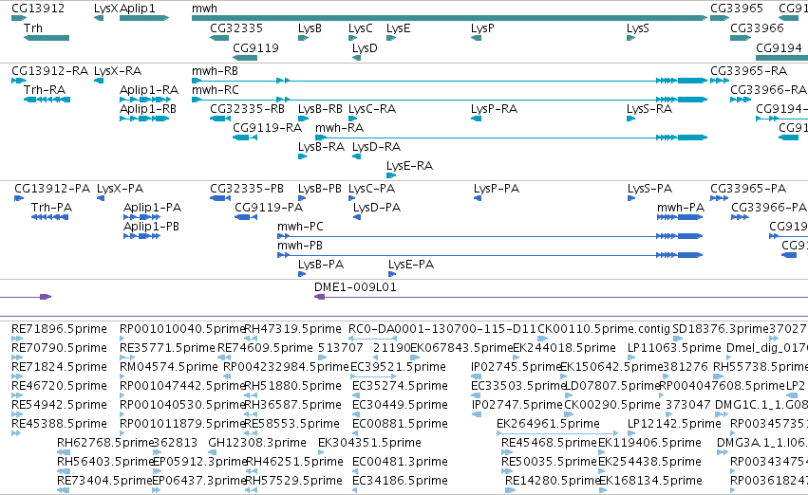Image resolution: width=808 pixels, height=495 pixels.
Task: Select the LysC-RA transcript
Action: pos(352,119)
